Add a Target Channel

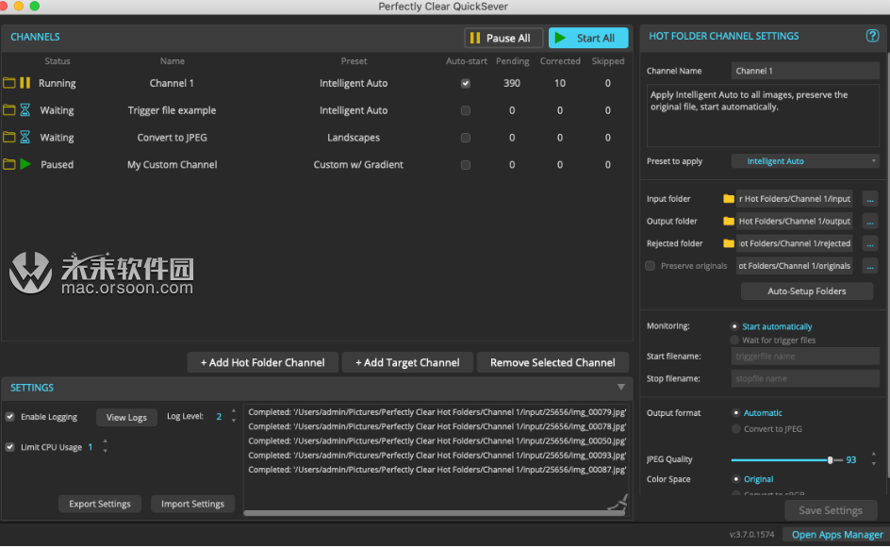coord(407,362)
